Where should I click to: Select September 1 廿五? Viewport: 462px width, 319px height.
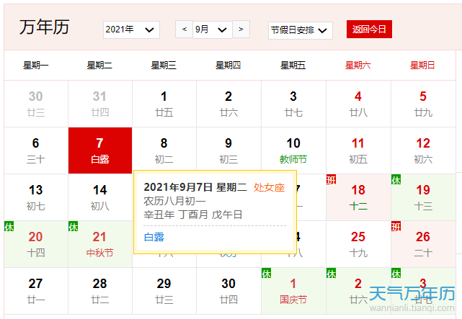coord(164,104)
